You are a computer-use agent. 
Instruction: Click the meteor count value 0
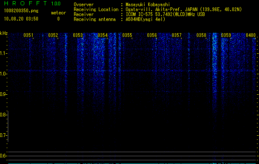[x=58, y=19]
